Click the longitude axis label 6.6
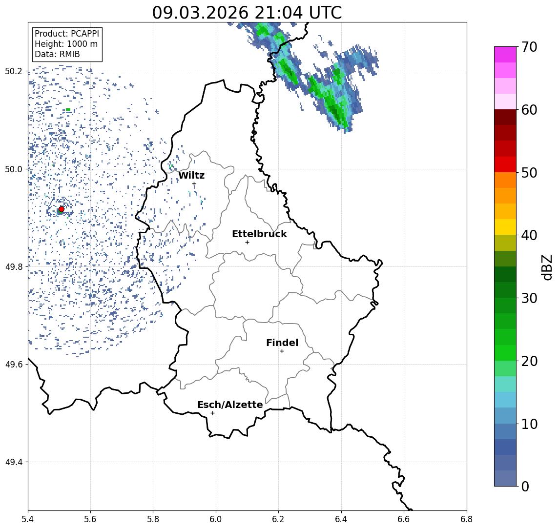The width and height of the screenshot is (559, 529). pos(404,519)
